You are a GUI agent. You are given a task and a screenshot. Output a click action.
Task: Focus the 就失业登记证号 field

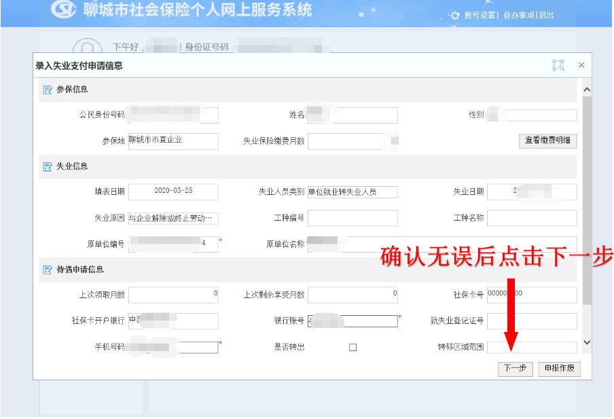pos(532,321)
